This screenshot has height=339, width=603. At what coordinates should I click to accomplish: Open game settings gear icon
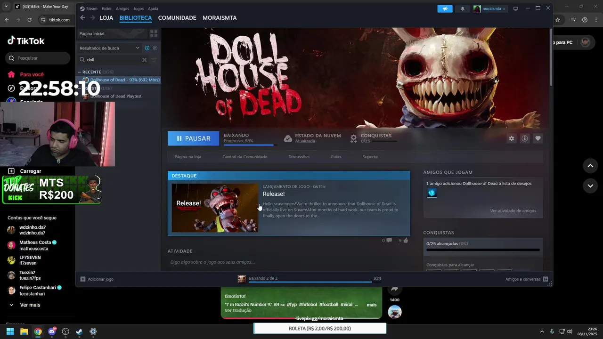512,138
